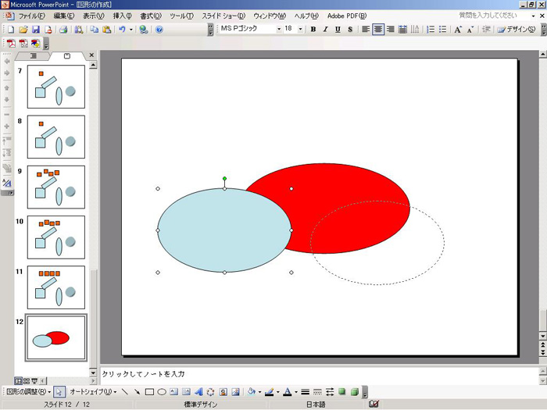Select slide 9 thumbnail
Image resolution: width=547 pixels, height=410 pixels.
point(56,187)
